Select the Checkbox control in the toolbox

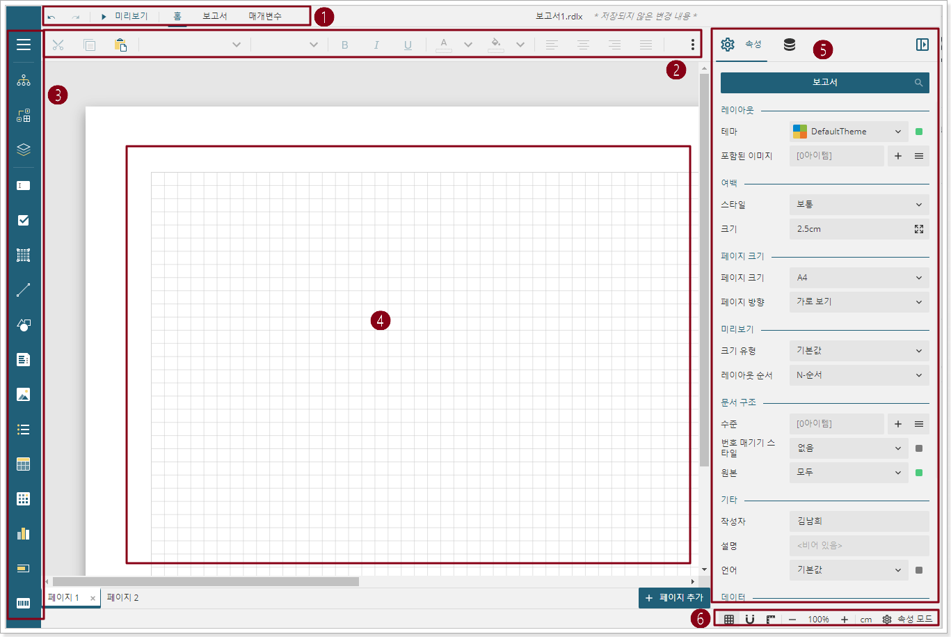(24, 220)
